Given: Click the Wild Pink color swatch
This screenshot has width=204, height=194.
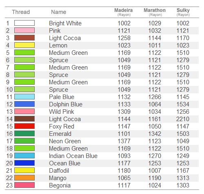Looking at the screenshot, I should (x=24, y=111).
